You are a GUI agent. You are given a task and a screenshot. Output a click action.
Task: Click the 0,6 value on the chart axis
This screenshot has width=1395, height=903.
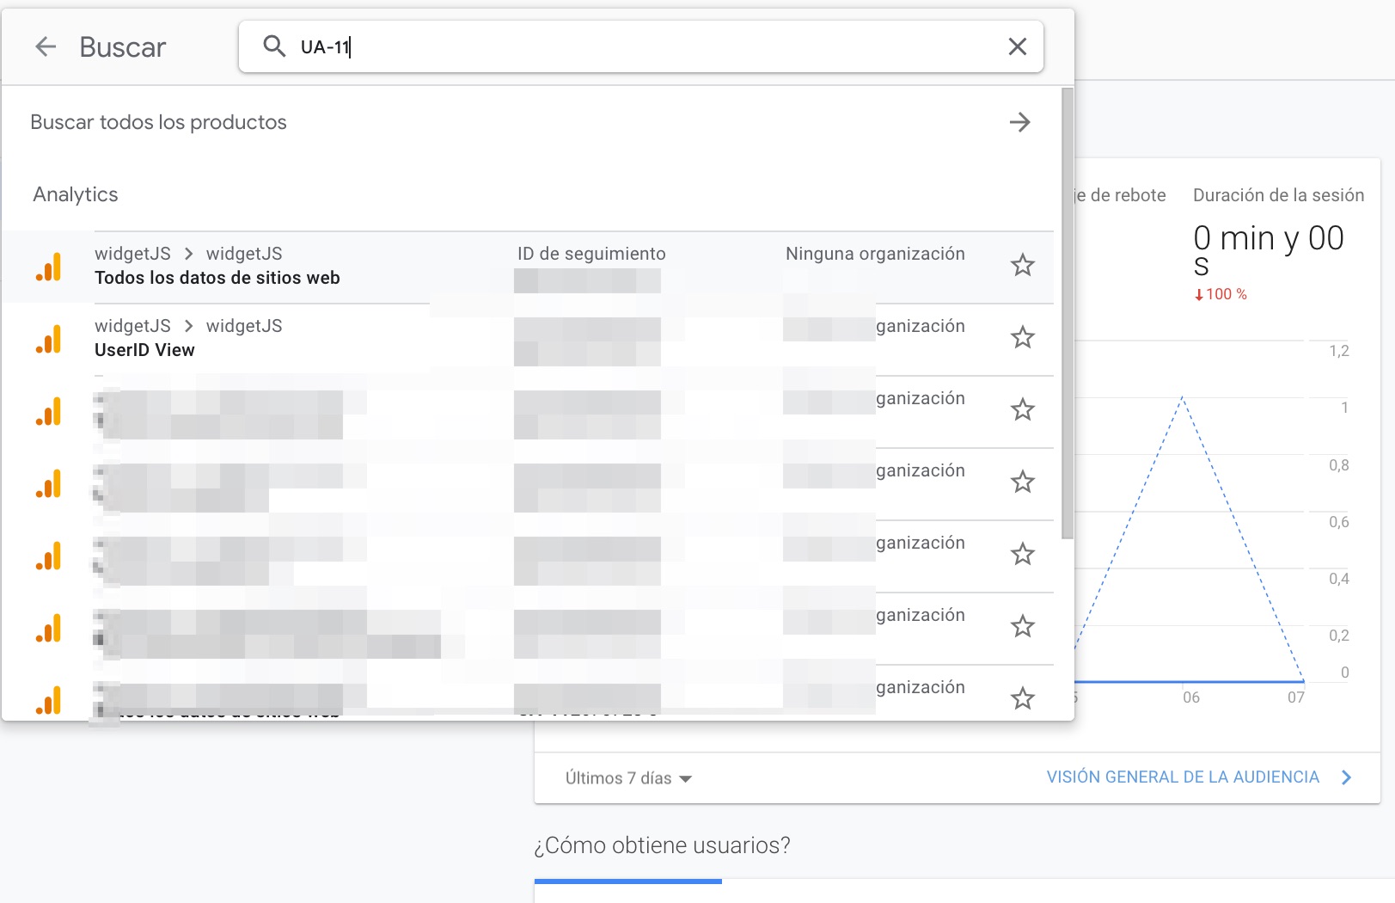(1339, 522)
